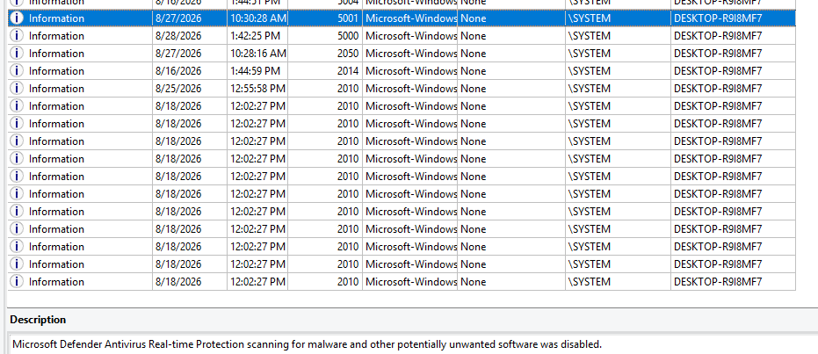Viewport: 818px width, 354px height.
Task: Select the \SYSTEM user in the 2050 row
Action: (589, 54)
